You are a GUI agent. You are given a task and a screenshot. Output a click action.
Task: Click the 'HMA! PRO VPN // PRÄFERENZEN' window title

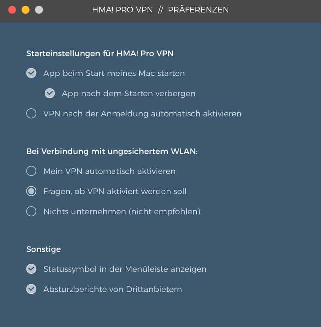(160, 10)
